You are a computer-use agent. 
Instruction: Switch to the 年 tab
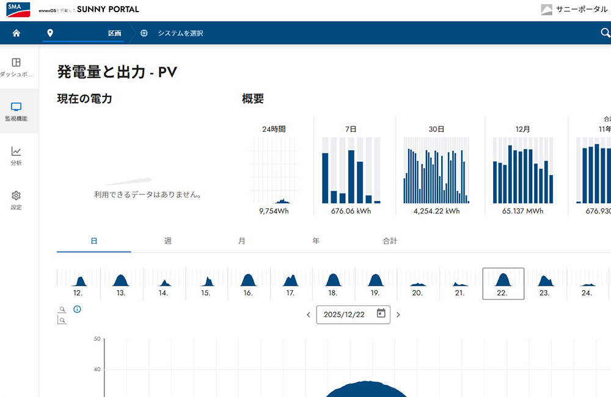[x=316, y=241]
